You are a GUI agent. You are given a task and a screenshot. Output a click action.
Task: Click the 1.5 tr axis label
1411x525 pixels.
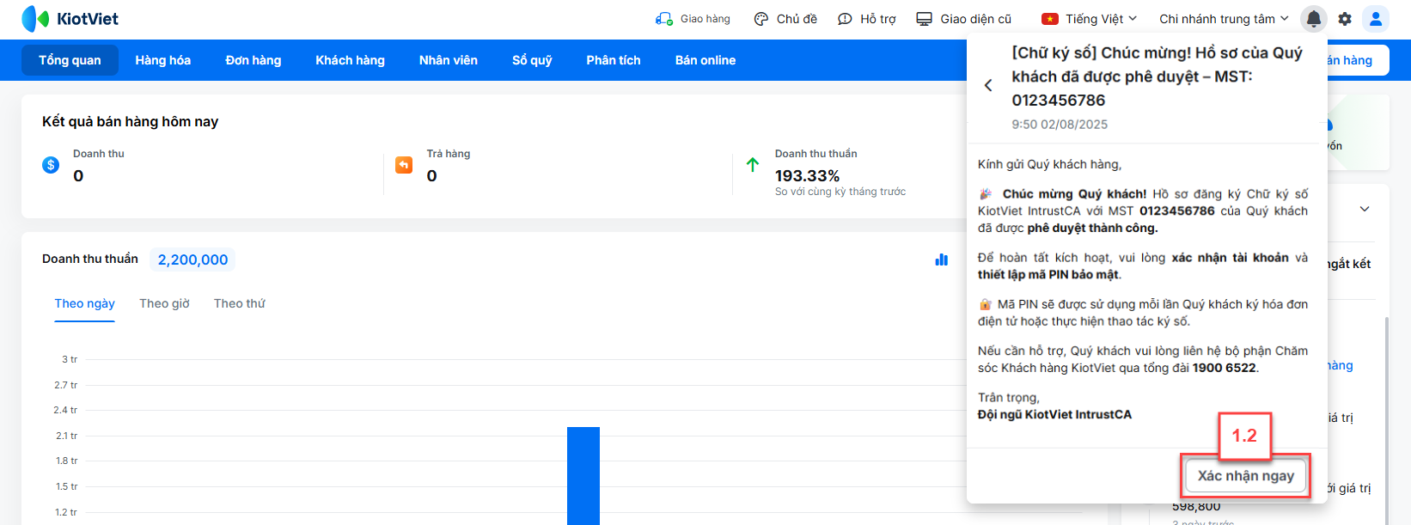click(66, 486)
